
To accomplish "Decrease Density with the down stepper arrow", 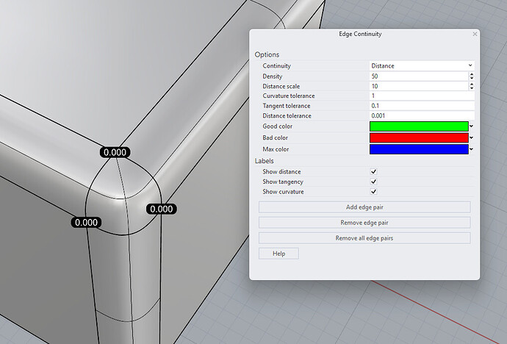I will 472,78.
